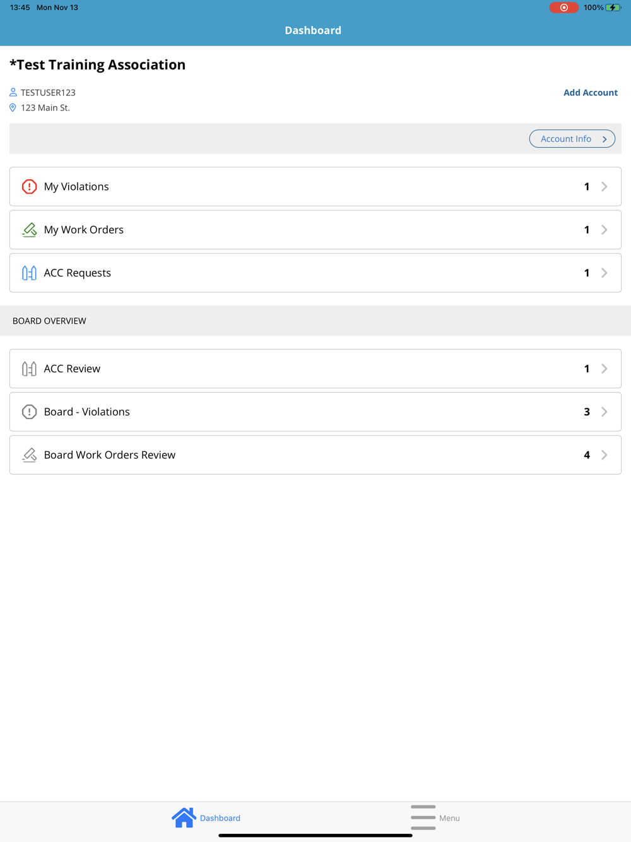The image size is (631, 842).
Task: Click the Add Account link
Action: coord(590,93)
